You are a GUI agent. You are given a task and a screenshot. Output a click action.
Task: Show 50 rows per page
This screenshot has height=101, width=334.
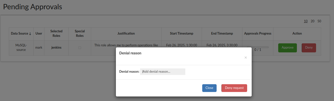(319, 21)
